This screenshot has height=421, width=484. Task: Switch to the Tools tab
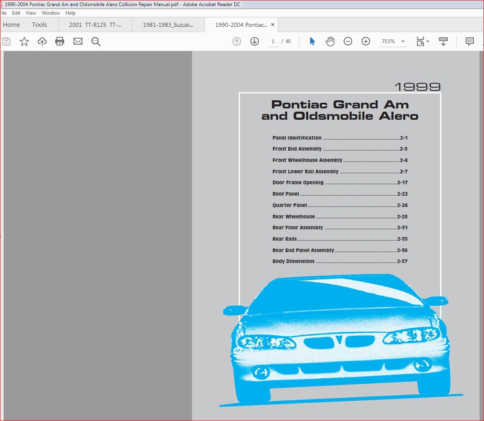(x=39, y=25)
